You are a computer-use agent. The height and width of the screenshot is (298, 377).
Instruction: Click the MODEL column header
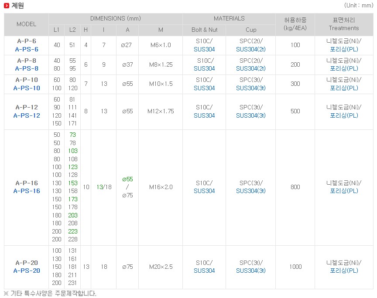26,24
